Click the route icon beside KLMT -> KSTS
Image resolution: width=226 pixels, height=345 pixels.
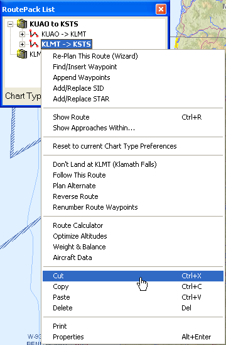click(x=34, y=44)
